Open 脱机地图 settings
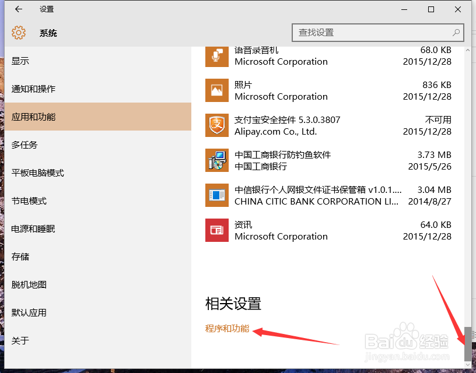The height and width of the screenshot is (373, 476). coord(98,284)
